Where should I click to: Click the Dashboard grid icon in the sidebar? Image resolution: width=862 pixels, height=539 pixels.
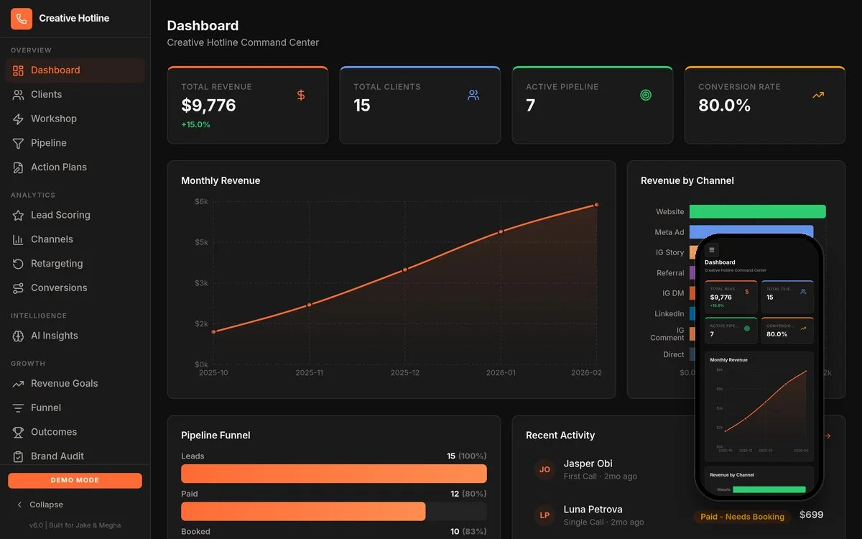tap(18, 70)
